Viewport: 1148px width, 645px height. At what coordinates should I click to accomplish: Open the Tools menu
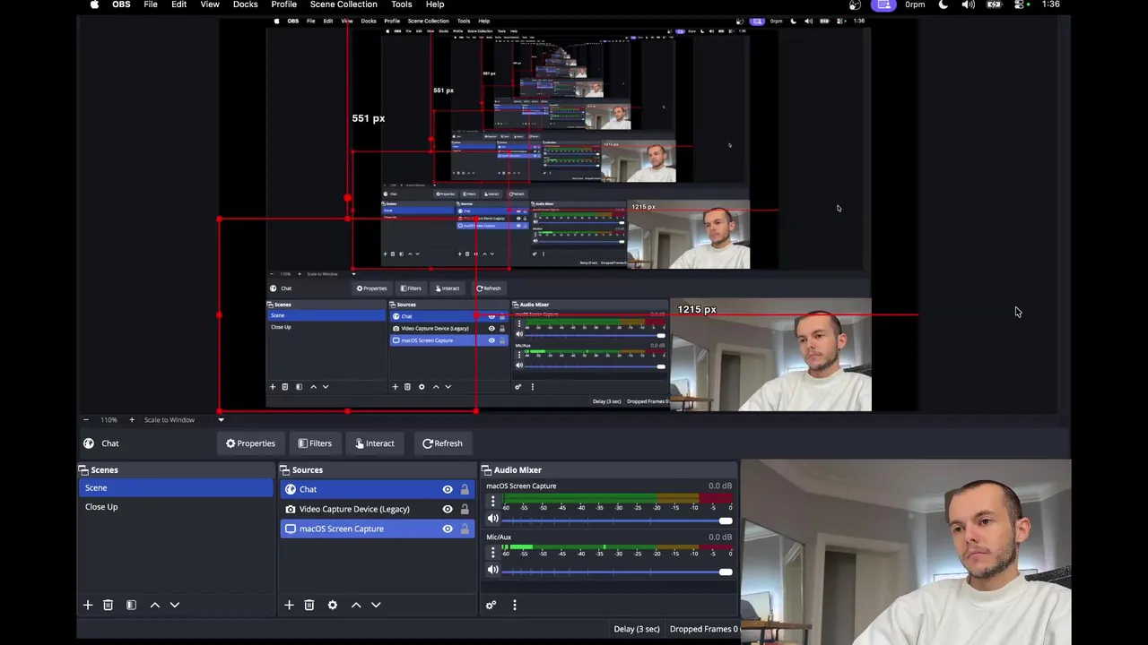[x=402, y=4]
